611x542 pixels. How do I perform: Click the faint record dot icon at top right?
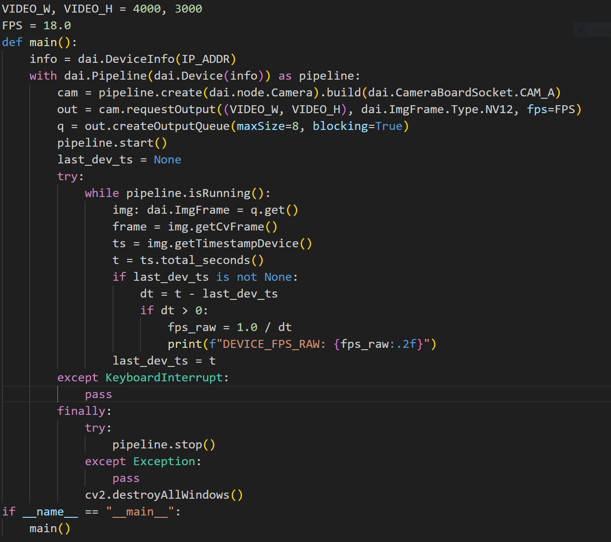coord(581,30)
